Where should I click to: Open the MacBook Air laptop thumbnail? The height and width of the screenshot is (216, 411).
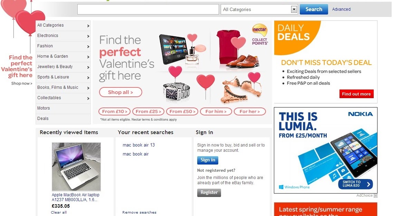click(76, 167)
